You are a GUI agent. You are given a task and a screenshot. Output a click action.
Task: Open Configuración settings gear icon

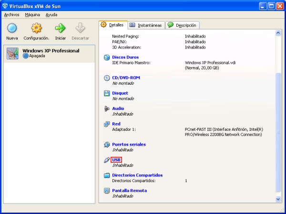[x=36, y=29]
